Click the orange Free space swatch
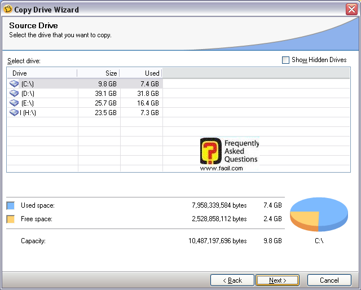This screenshot has width=361, height=290. point(10,219)
